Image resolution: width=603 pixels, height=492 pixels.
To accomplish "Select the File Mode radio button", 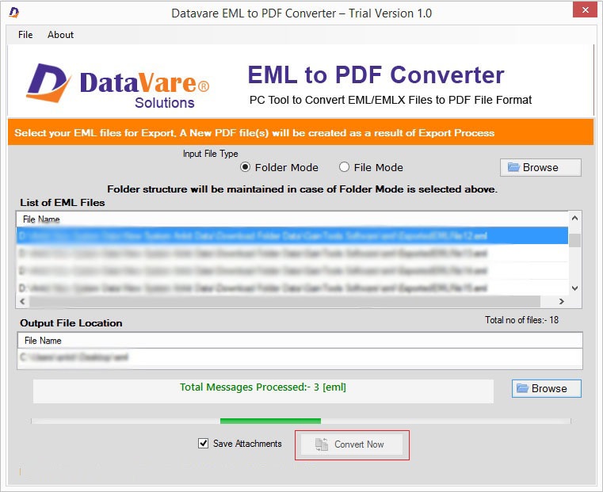I will tap(344, 167).
